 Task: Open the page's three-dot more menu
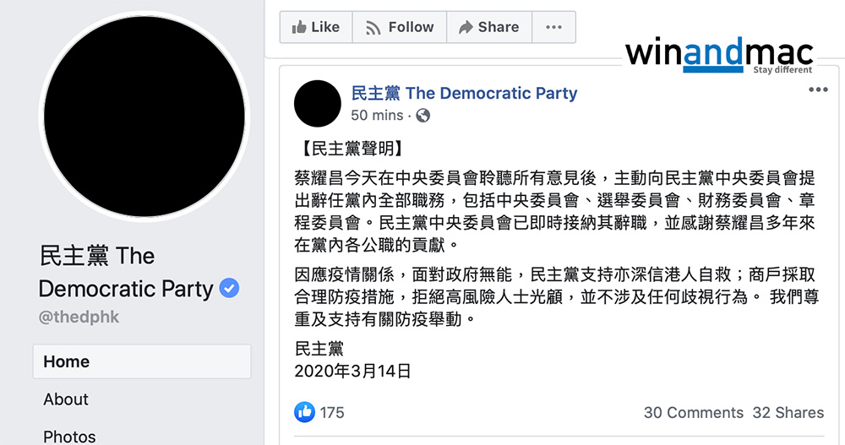[x=553, y=27]
